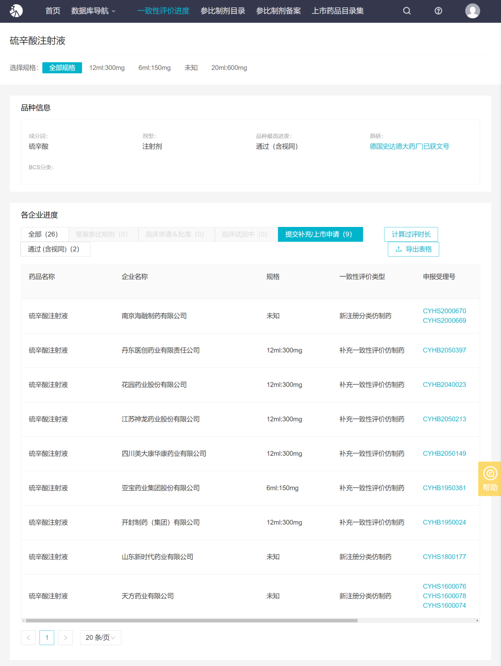The height and width of the screenshot is (666, 501).
Task: Open acceptance number CYHS1600078
Action: click(444, 596)
